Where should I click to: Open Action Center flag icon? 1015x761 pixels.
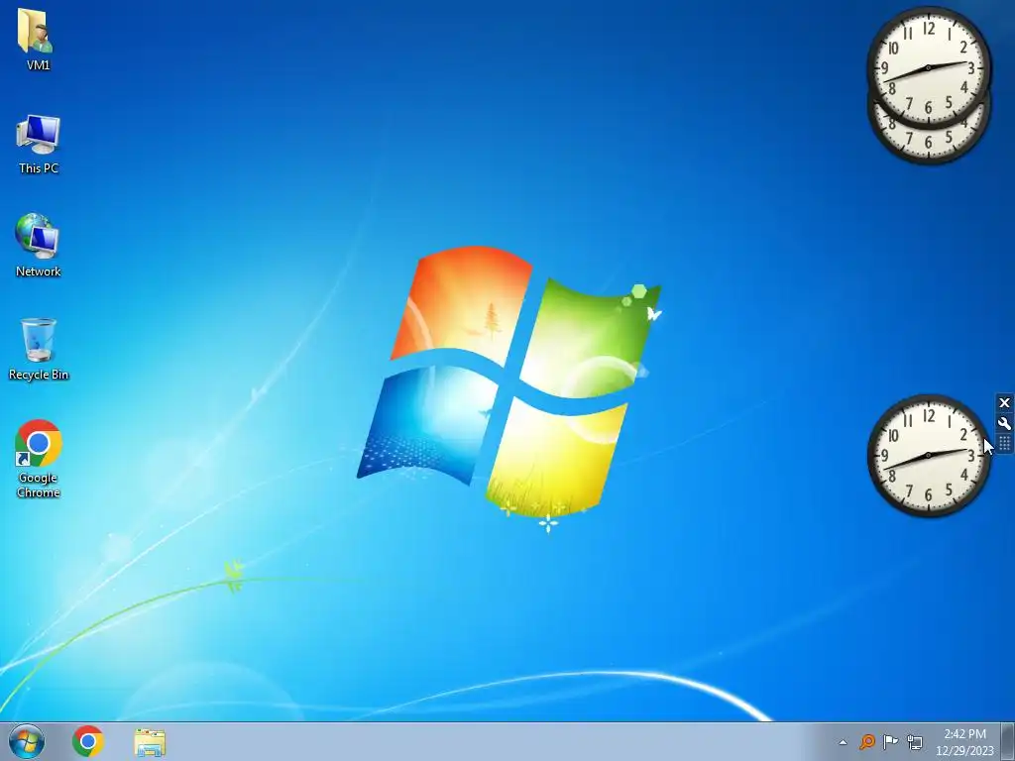pos(891,741)
